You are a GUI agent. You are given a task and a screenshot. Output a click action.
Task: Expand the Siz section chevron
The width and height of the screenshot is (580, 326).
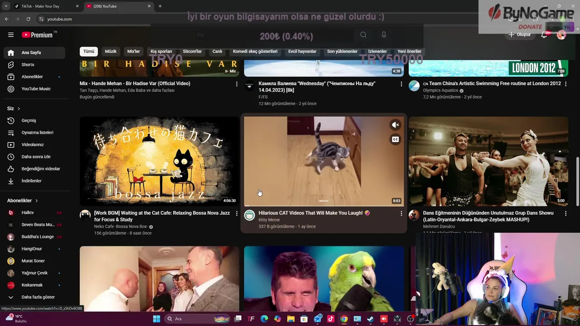19,109
